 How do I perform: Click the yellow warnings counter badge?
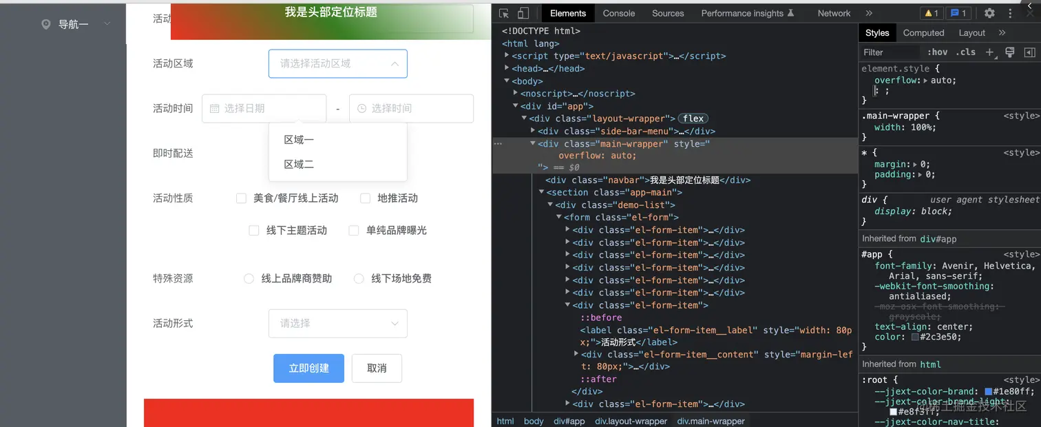[x=932, y=13]
